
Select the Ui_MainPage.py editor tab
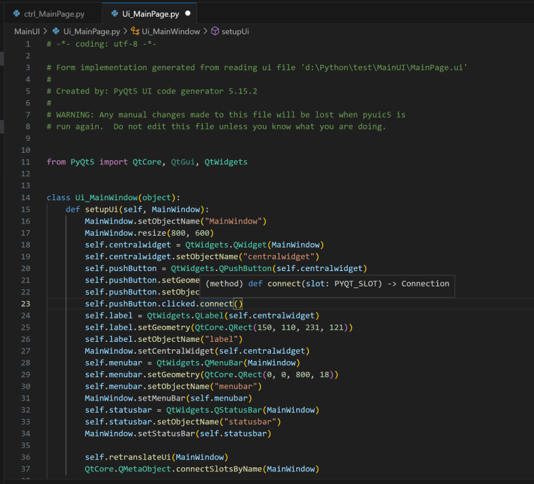click(149, 14)
